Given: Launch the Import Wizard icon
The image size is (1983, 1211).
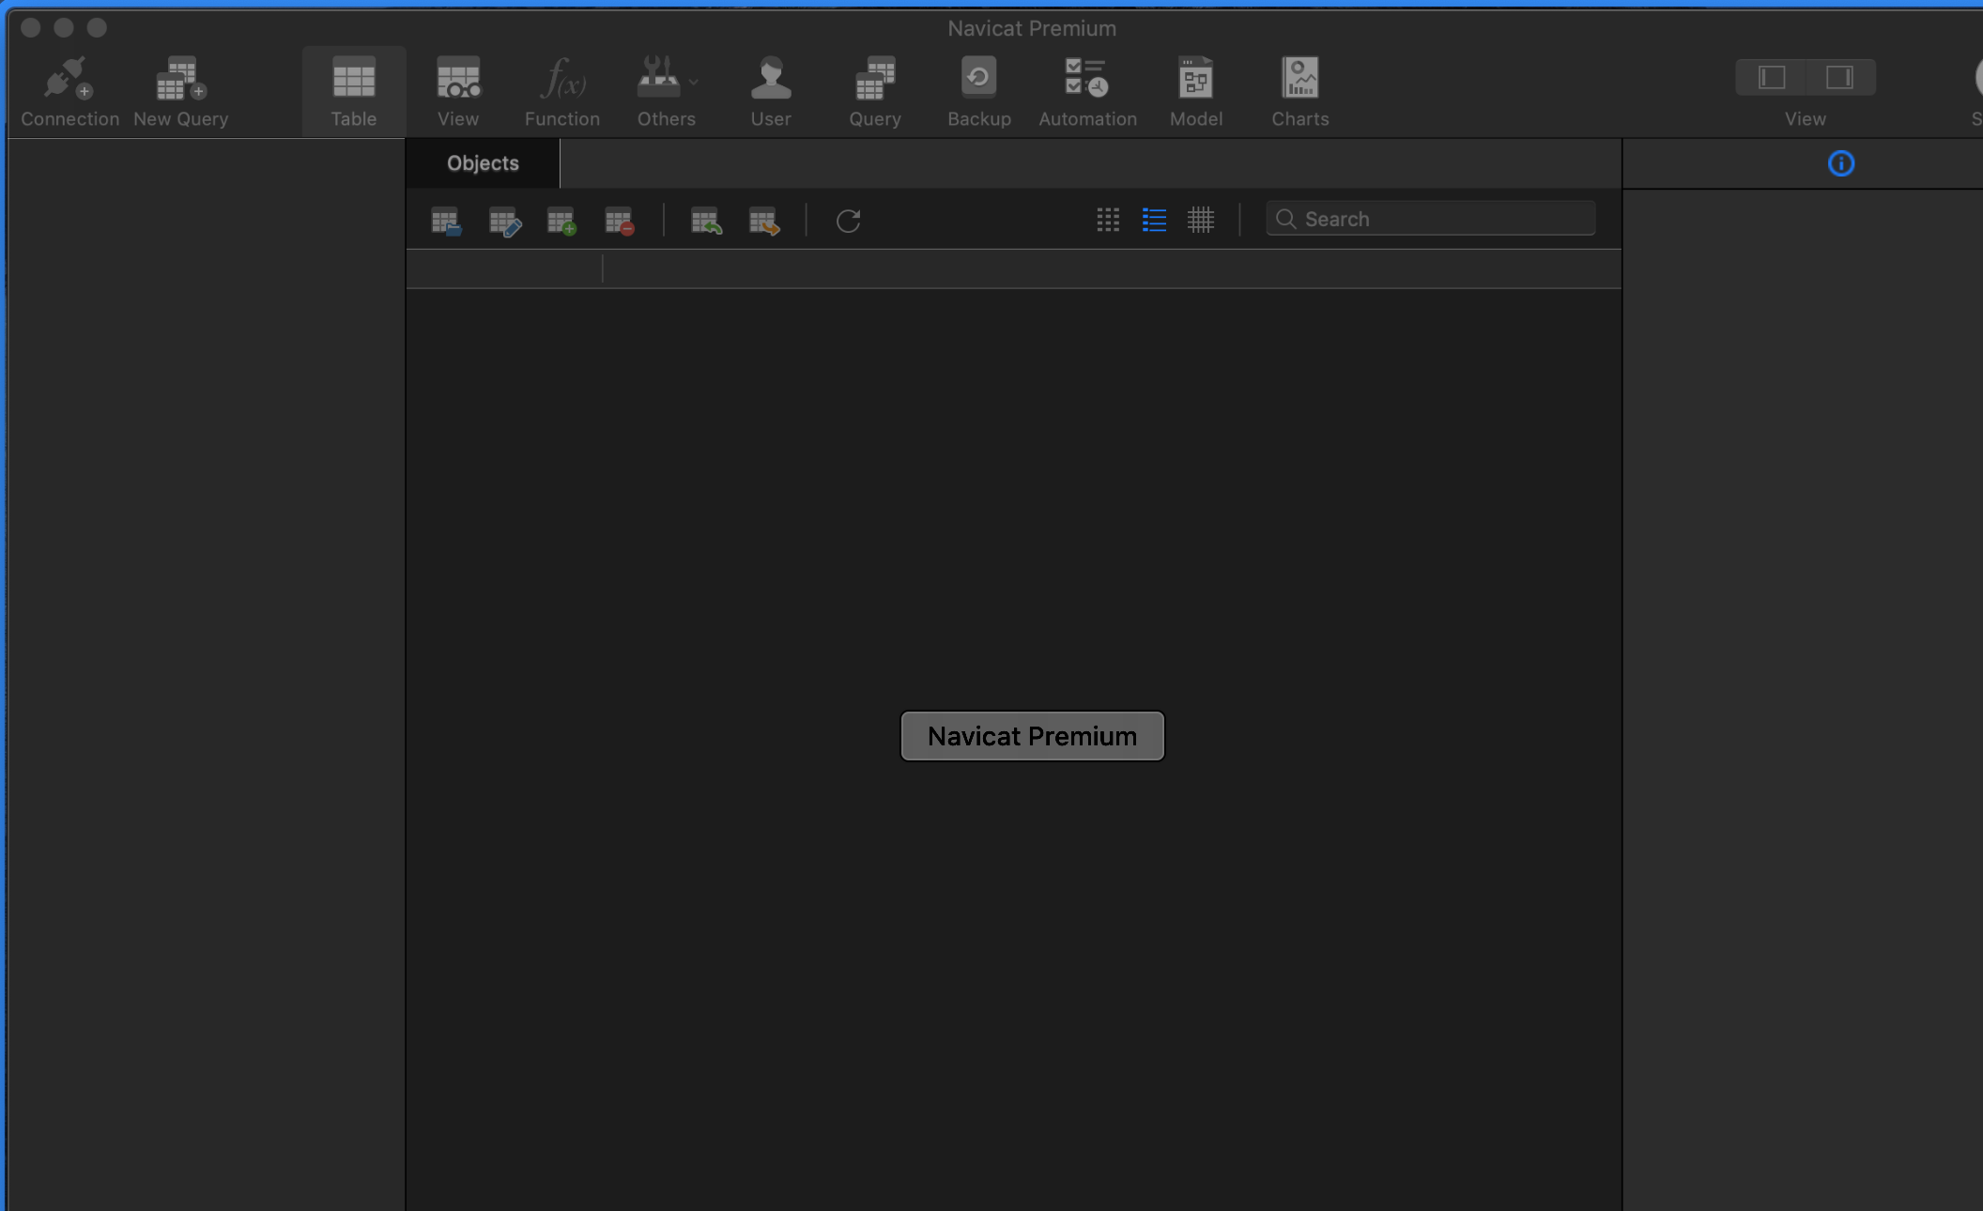Looking at the screenshot, I should pyautogui.click(x=706, y=222).
